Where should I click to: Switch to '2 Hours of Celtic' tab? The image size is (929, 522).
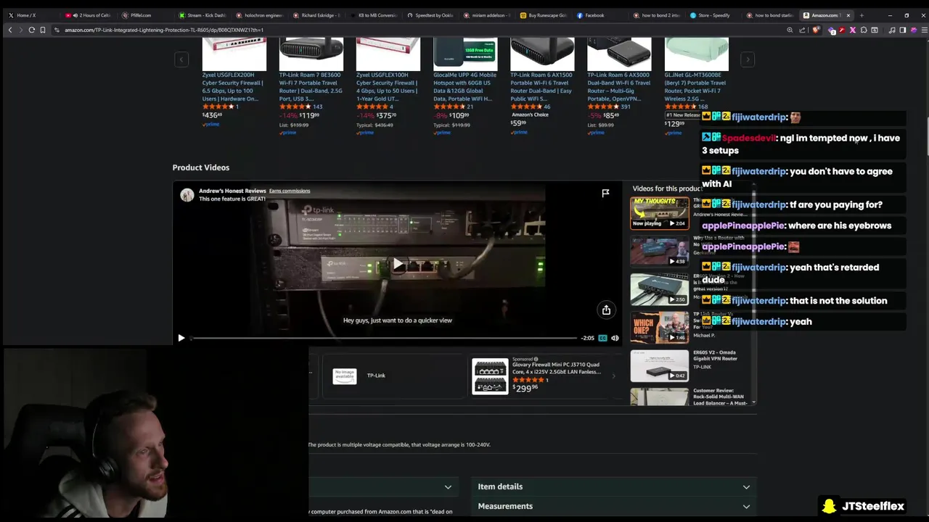click(89, 15)
